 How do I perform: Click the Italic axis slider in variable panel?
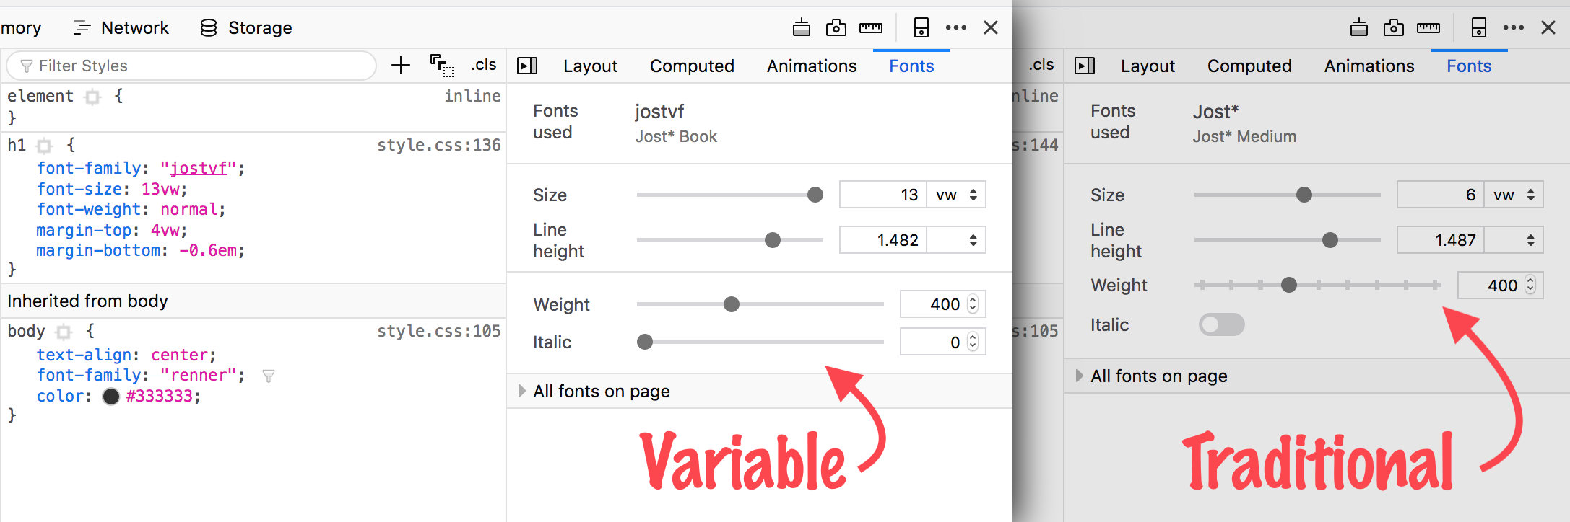[760, 342]
